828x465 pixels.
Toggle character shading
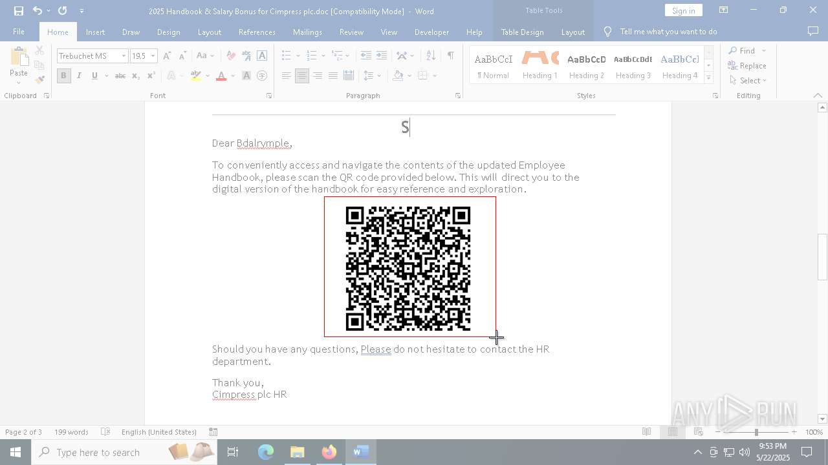tap(246, 76)
